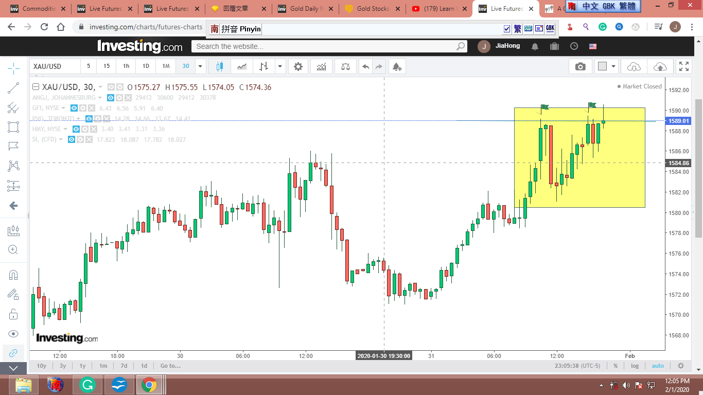Switch chart style to area chart
The width and height of the screenshot is (703, 395).
241,66
